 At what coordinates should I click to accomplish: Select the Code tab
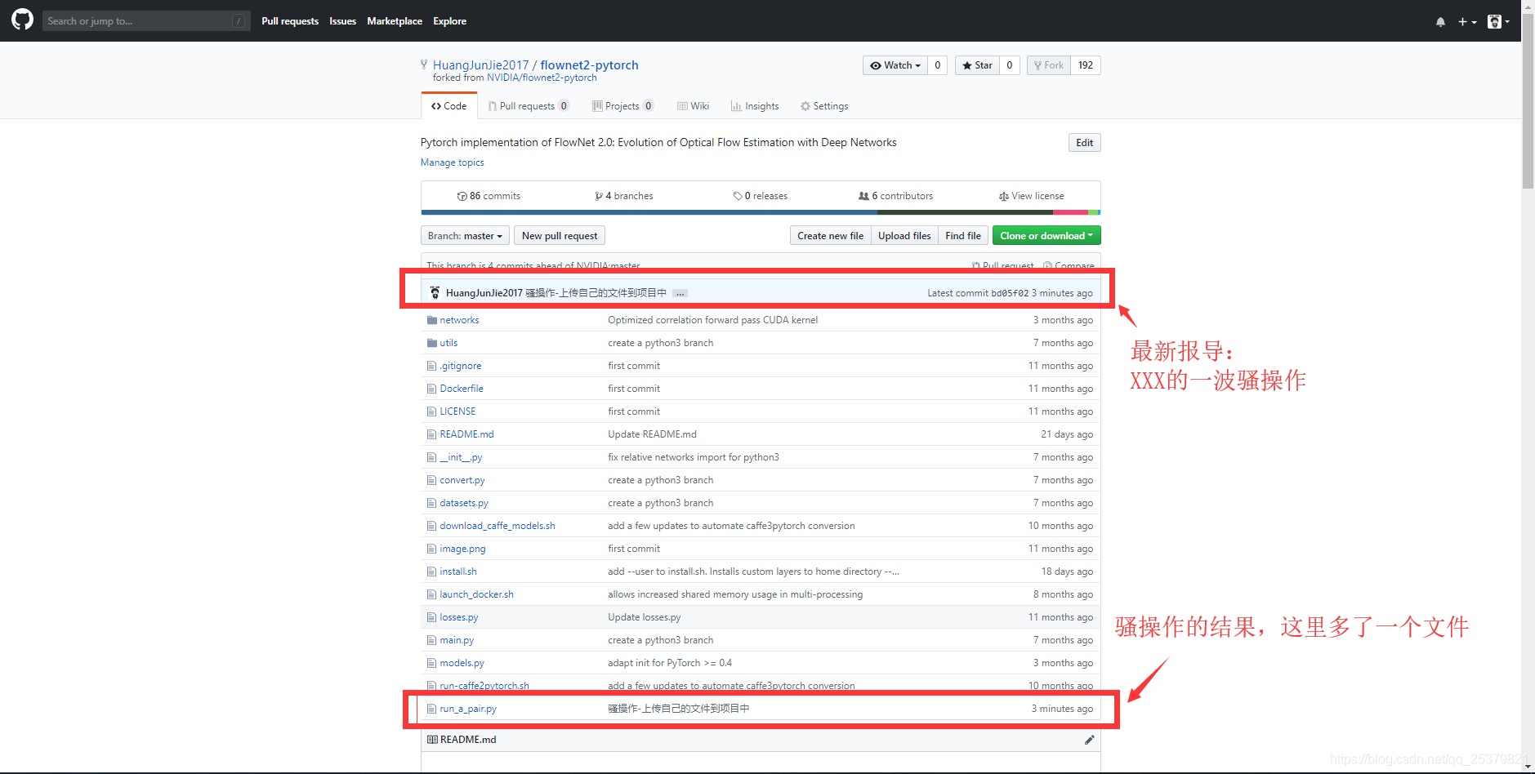449,106
